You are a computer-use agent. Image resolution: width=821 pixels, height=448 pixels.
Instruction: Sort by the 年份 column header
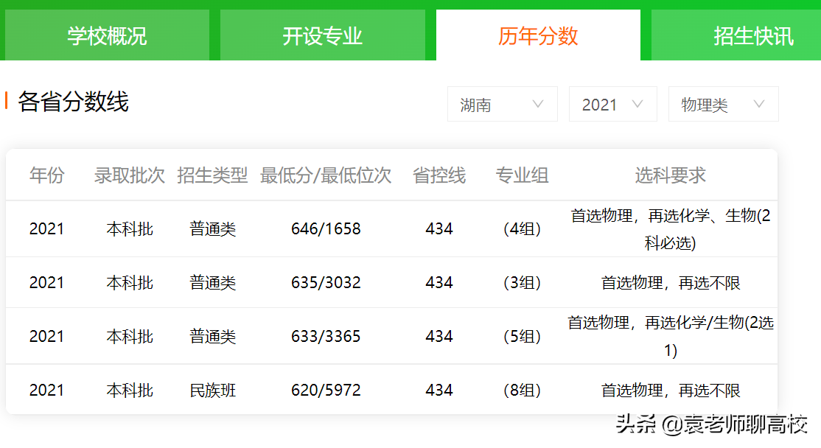47,175
